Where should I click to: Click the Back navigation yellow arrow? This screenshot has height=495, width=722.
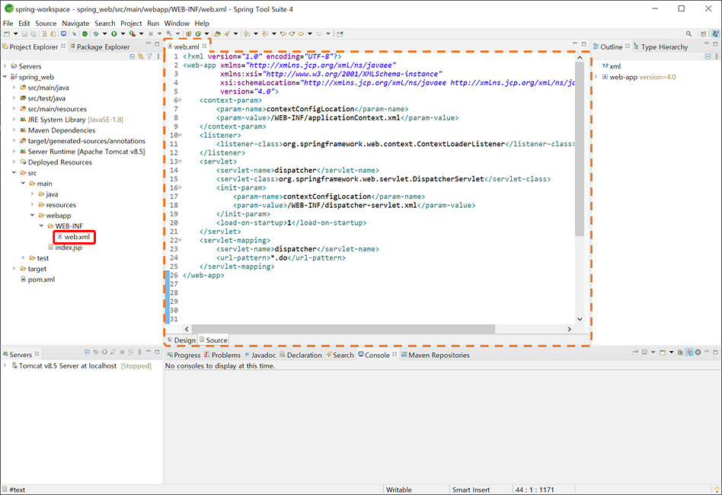click(301, 34)
